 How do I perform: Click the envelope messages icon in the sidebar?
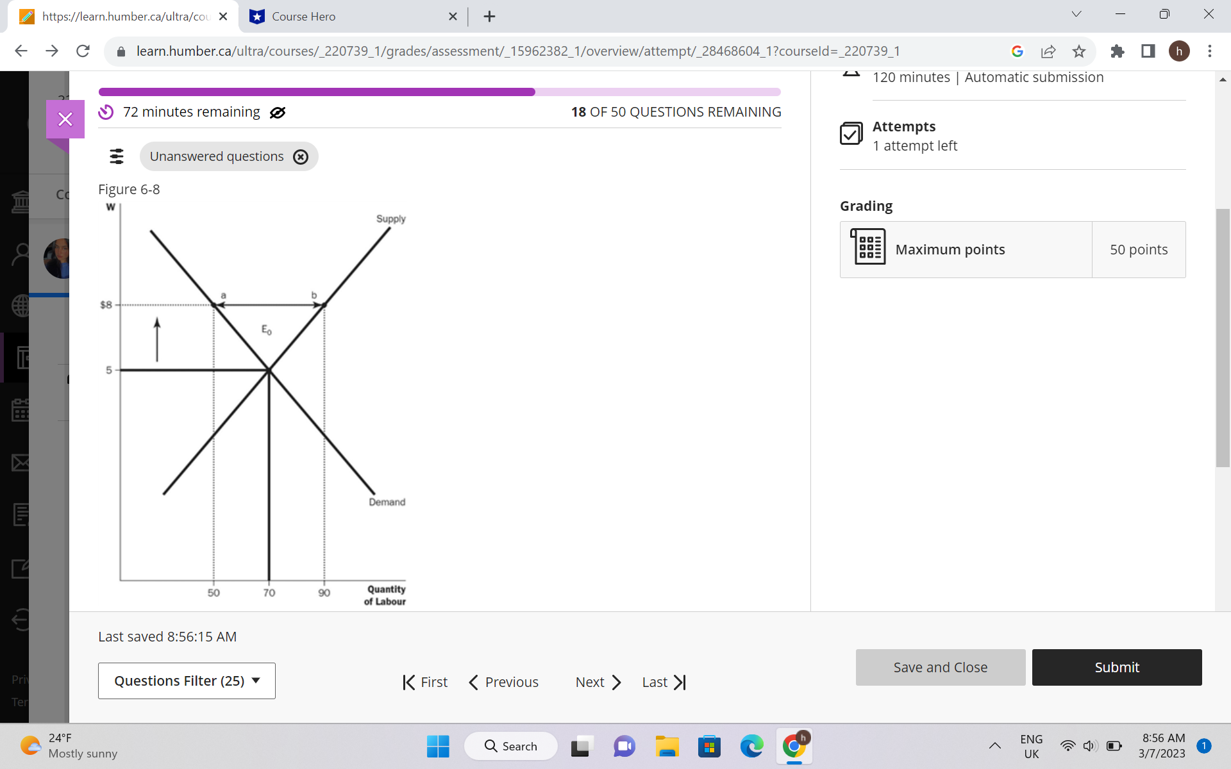21,463
